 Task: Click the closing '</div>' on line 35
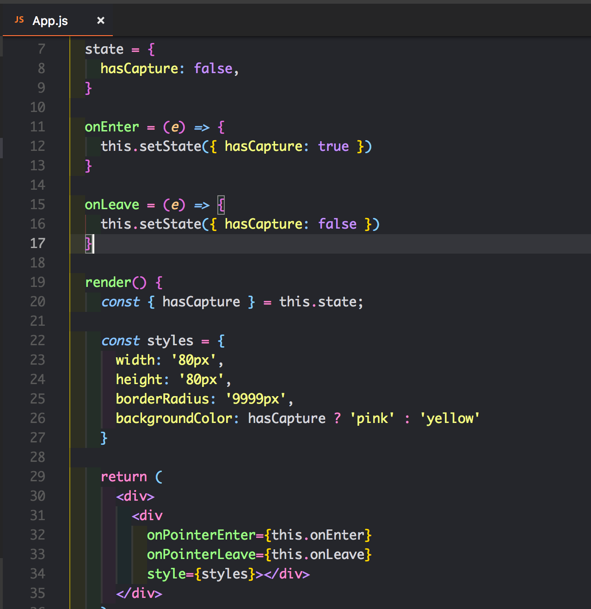point(139,593)
